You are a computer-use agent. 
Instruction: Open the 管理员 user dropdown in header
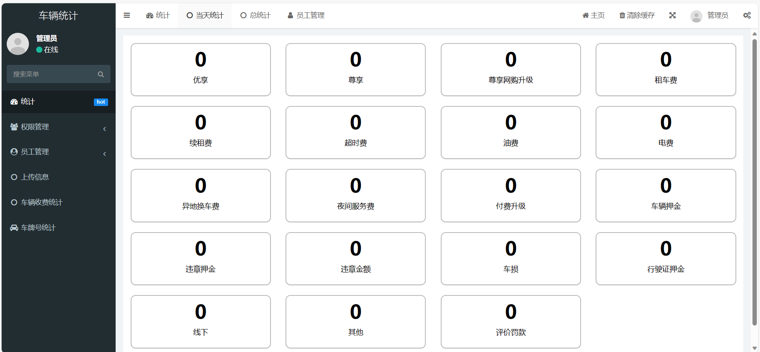tap(709, 15)
